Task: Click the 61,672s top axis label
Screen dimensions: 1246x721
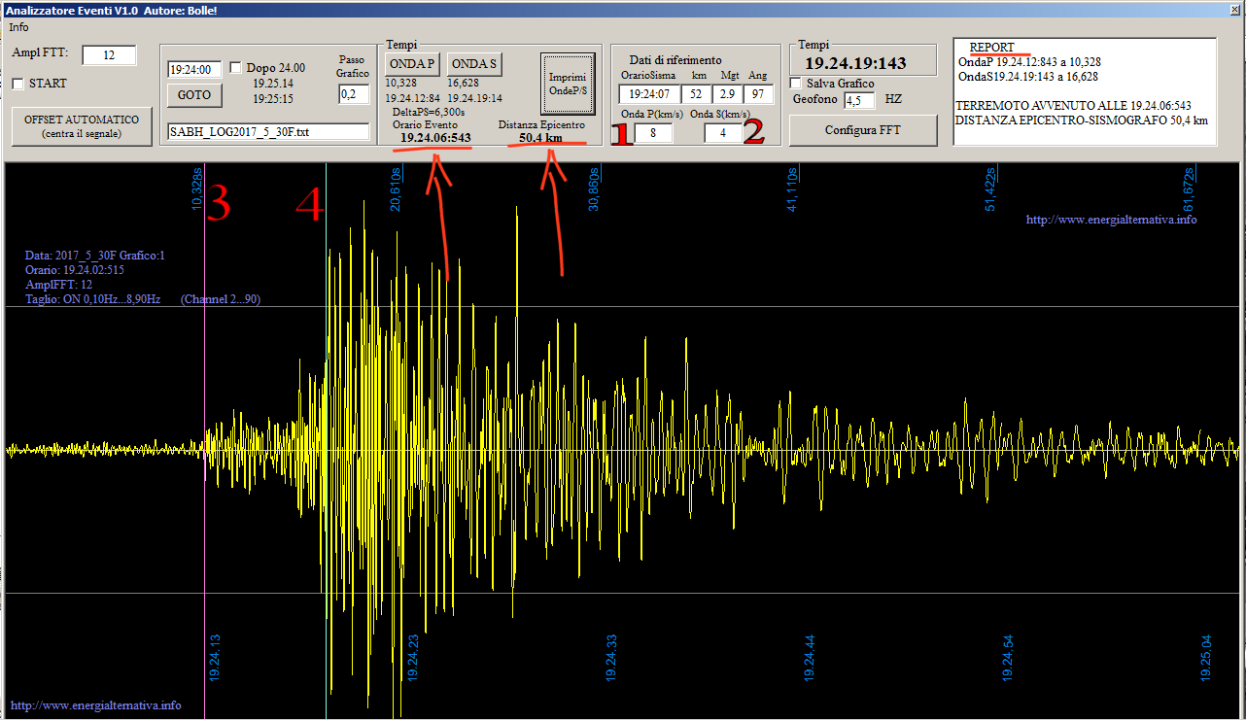Action: click(x=1189, y=189)
